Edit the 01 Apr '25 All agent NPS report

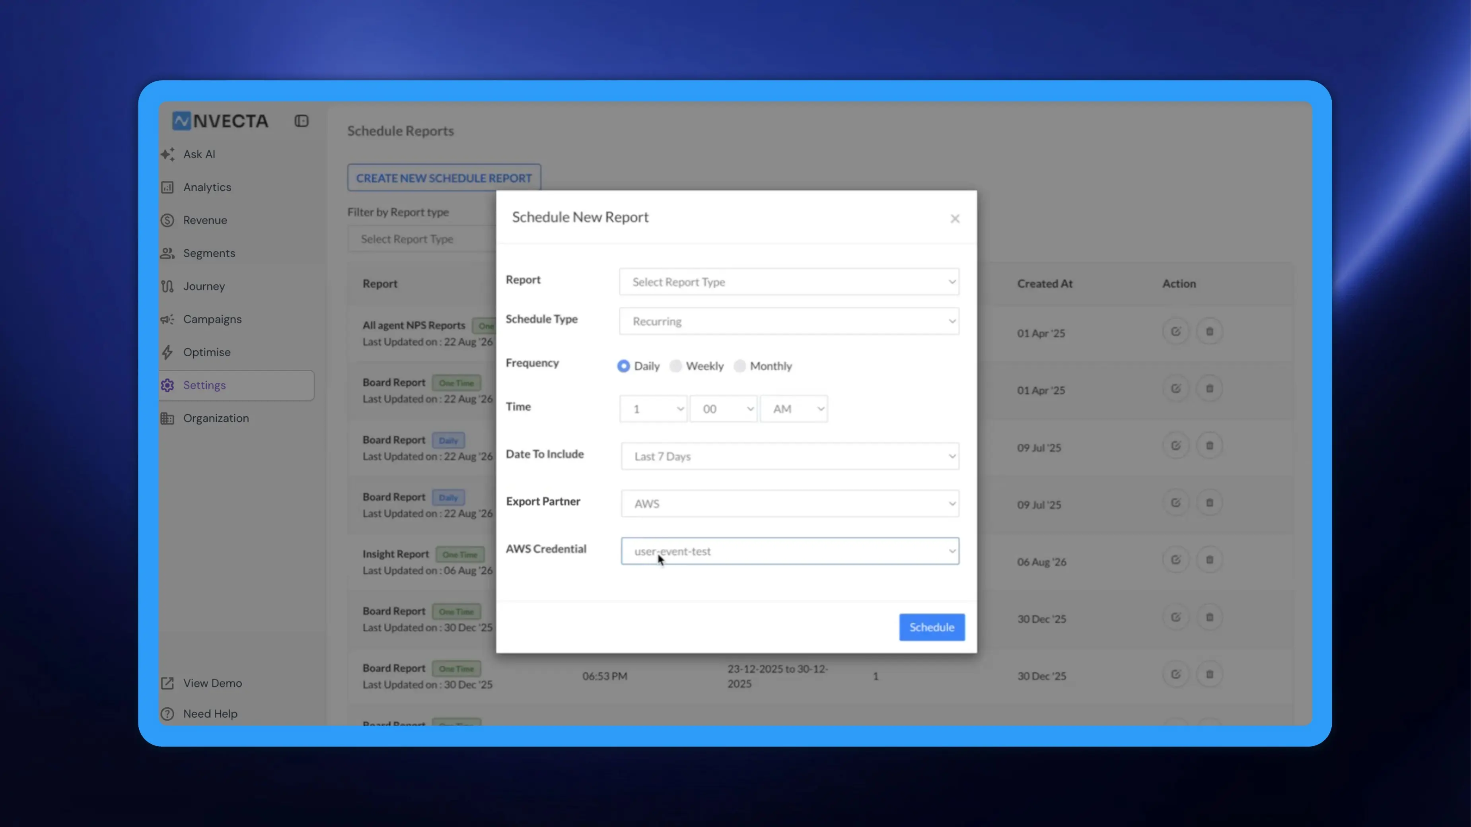1176,332
